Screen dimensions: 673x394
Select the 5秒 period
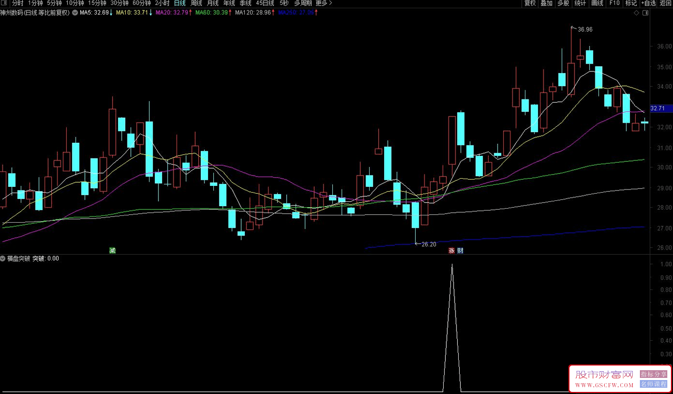pyautogui.click(x=284, y=3)
